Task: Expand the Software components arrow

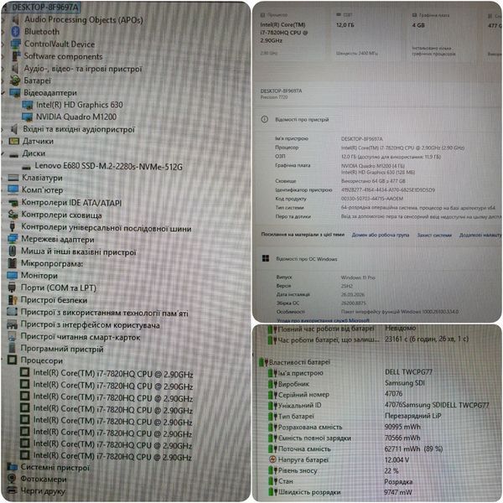Action: tap(3, 56)
